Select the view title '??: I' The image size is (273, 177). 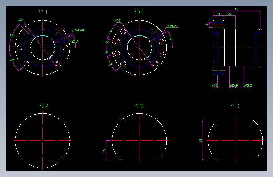click(x=43, y=12)
